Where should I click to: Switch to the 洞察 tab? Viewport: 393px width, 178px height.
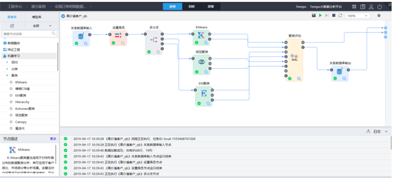tap(192, 7)
